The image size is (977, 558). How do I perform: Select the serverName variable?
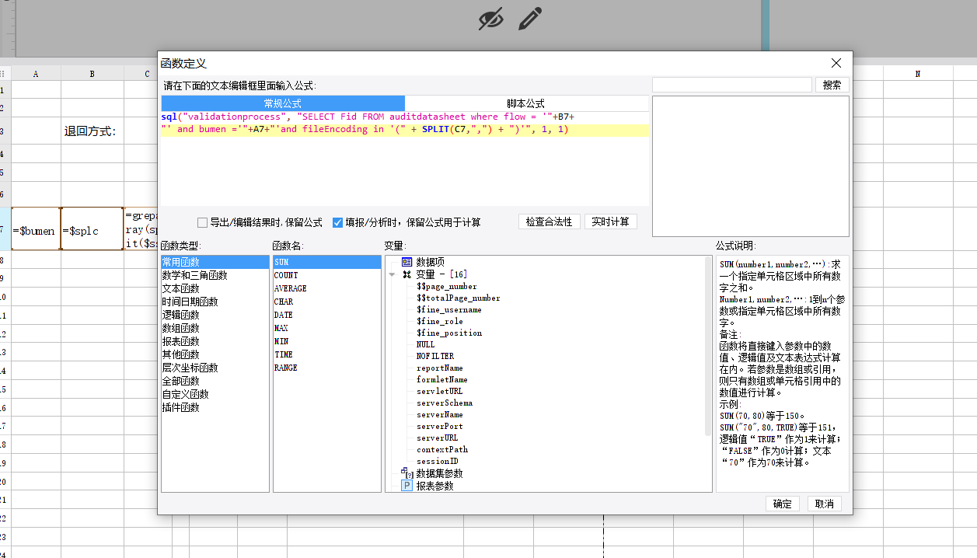coord(440,415)
